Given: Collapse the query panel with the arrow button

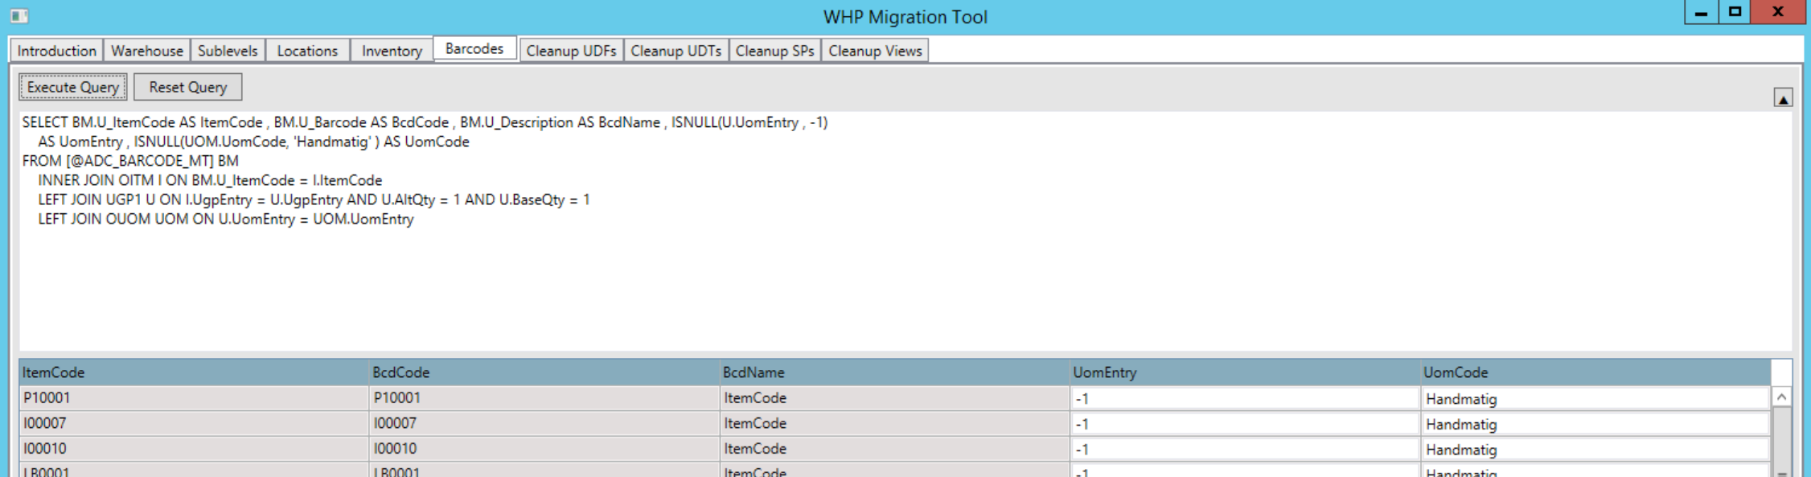Looking at the screenshot, I should tap(1782, 98).
